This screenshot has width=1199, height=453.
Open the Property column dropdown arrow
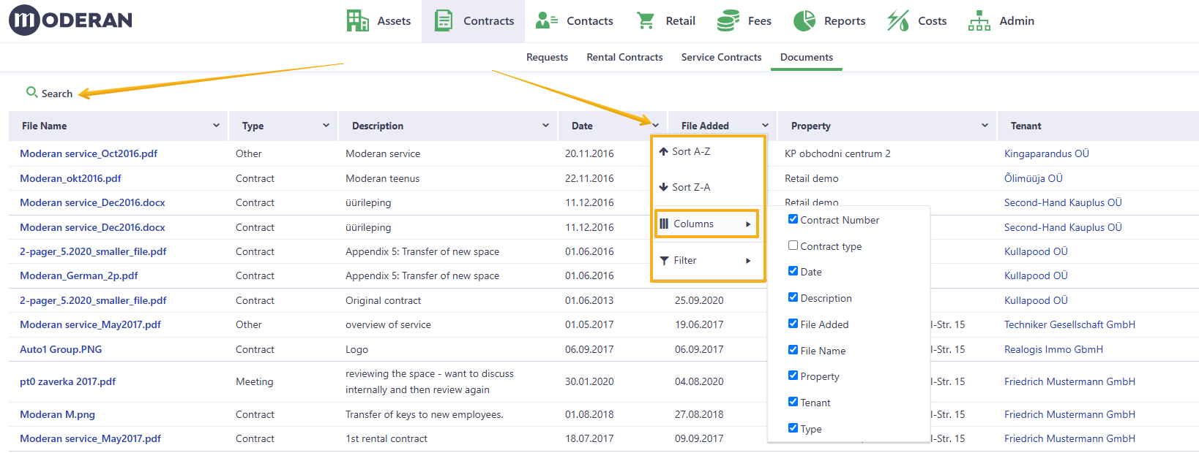[985, 126]
